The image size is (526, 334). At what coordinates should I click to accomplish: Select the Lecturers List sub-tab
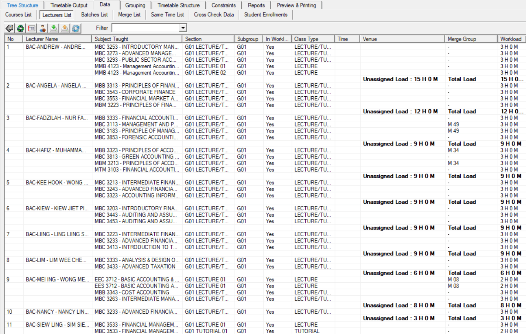coord(57,15)
